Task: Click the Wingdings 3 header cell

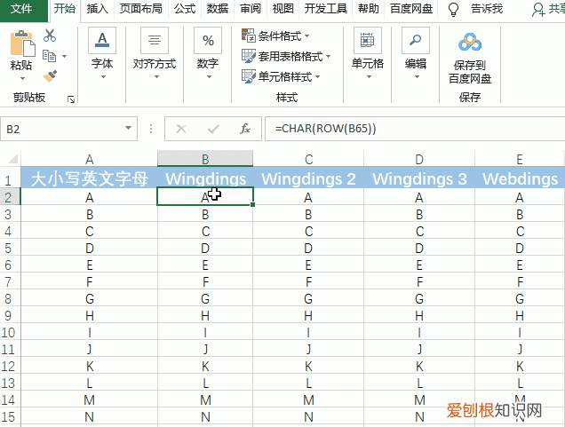Action: pos(419,178)
